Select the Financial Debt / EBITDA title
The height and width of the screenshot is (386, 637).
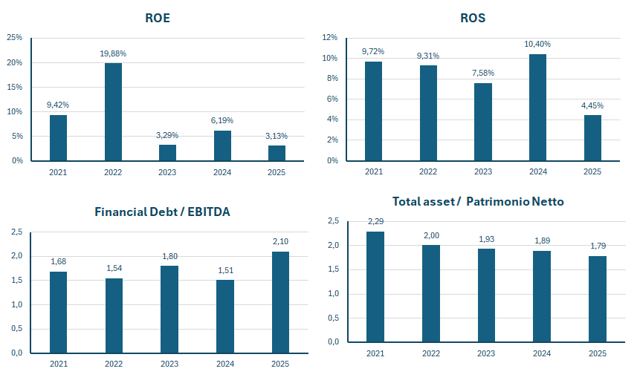click(162, 212)
